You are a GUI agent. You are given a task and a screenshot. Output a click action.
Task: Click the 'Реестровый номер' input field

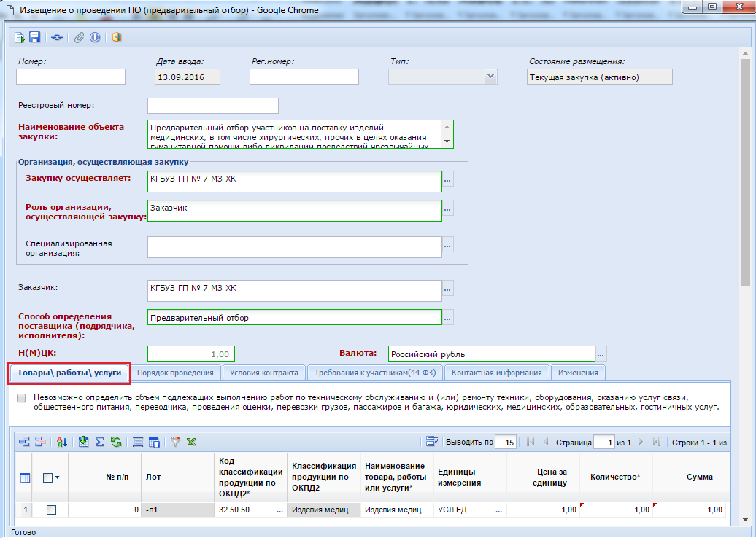point(213,106)
